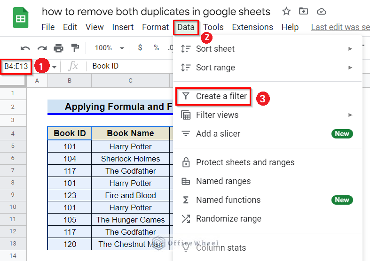Open the Last edit history link
370x261 pixels.
(340, 27)
